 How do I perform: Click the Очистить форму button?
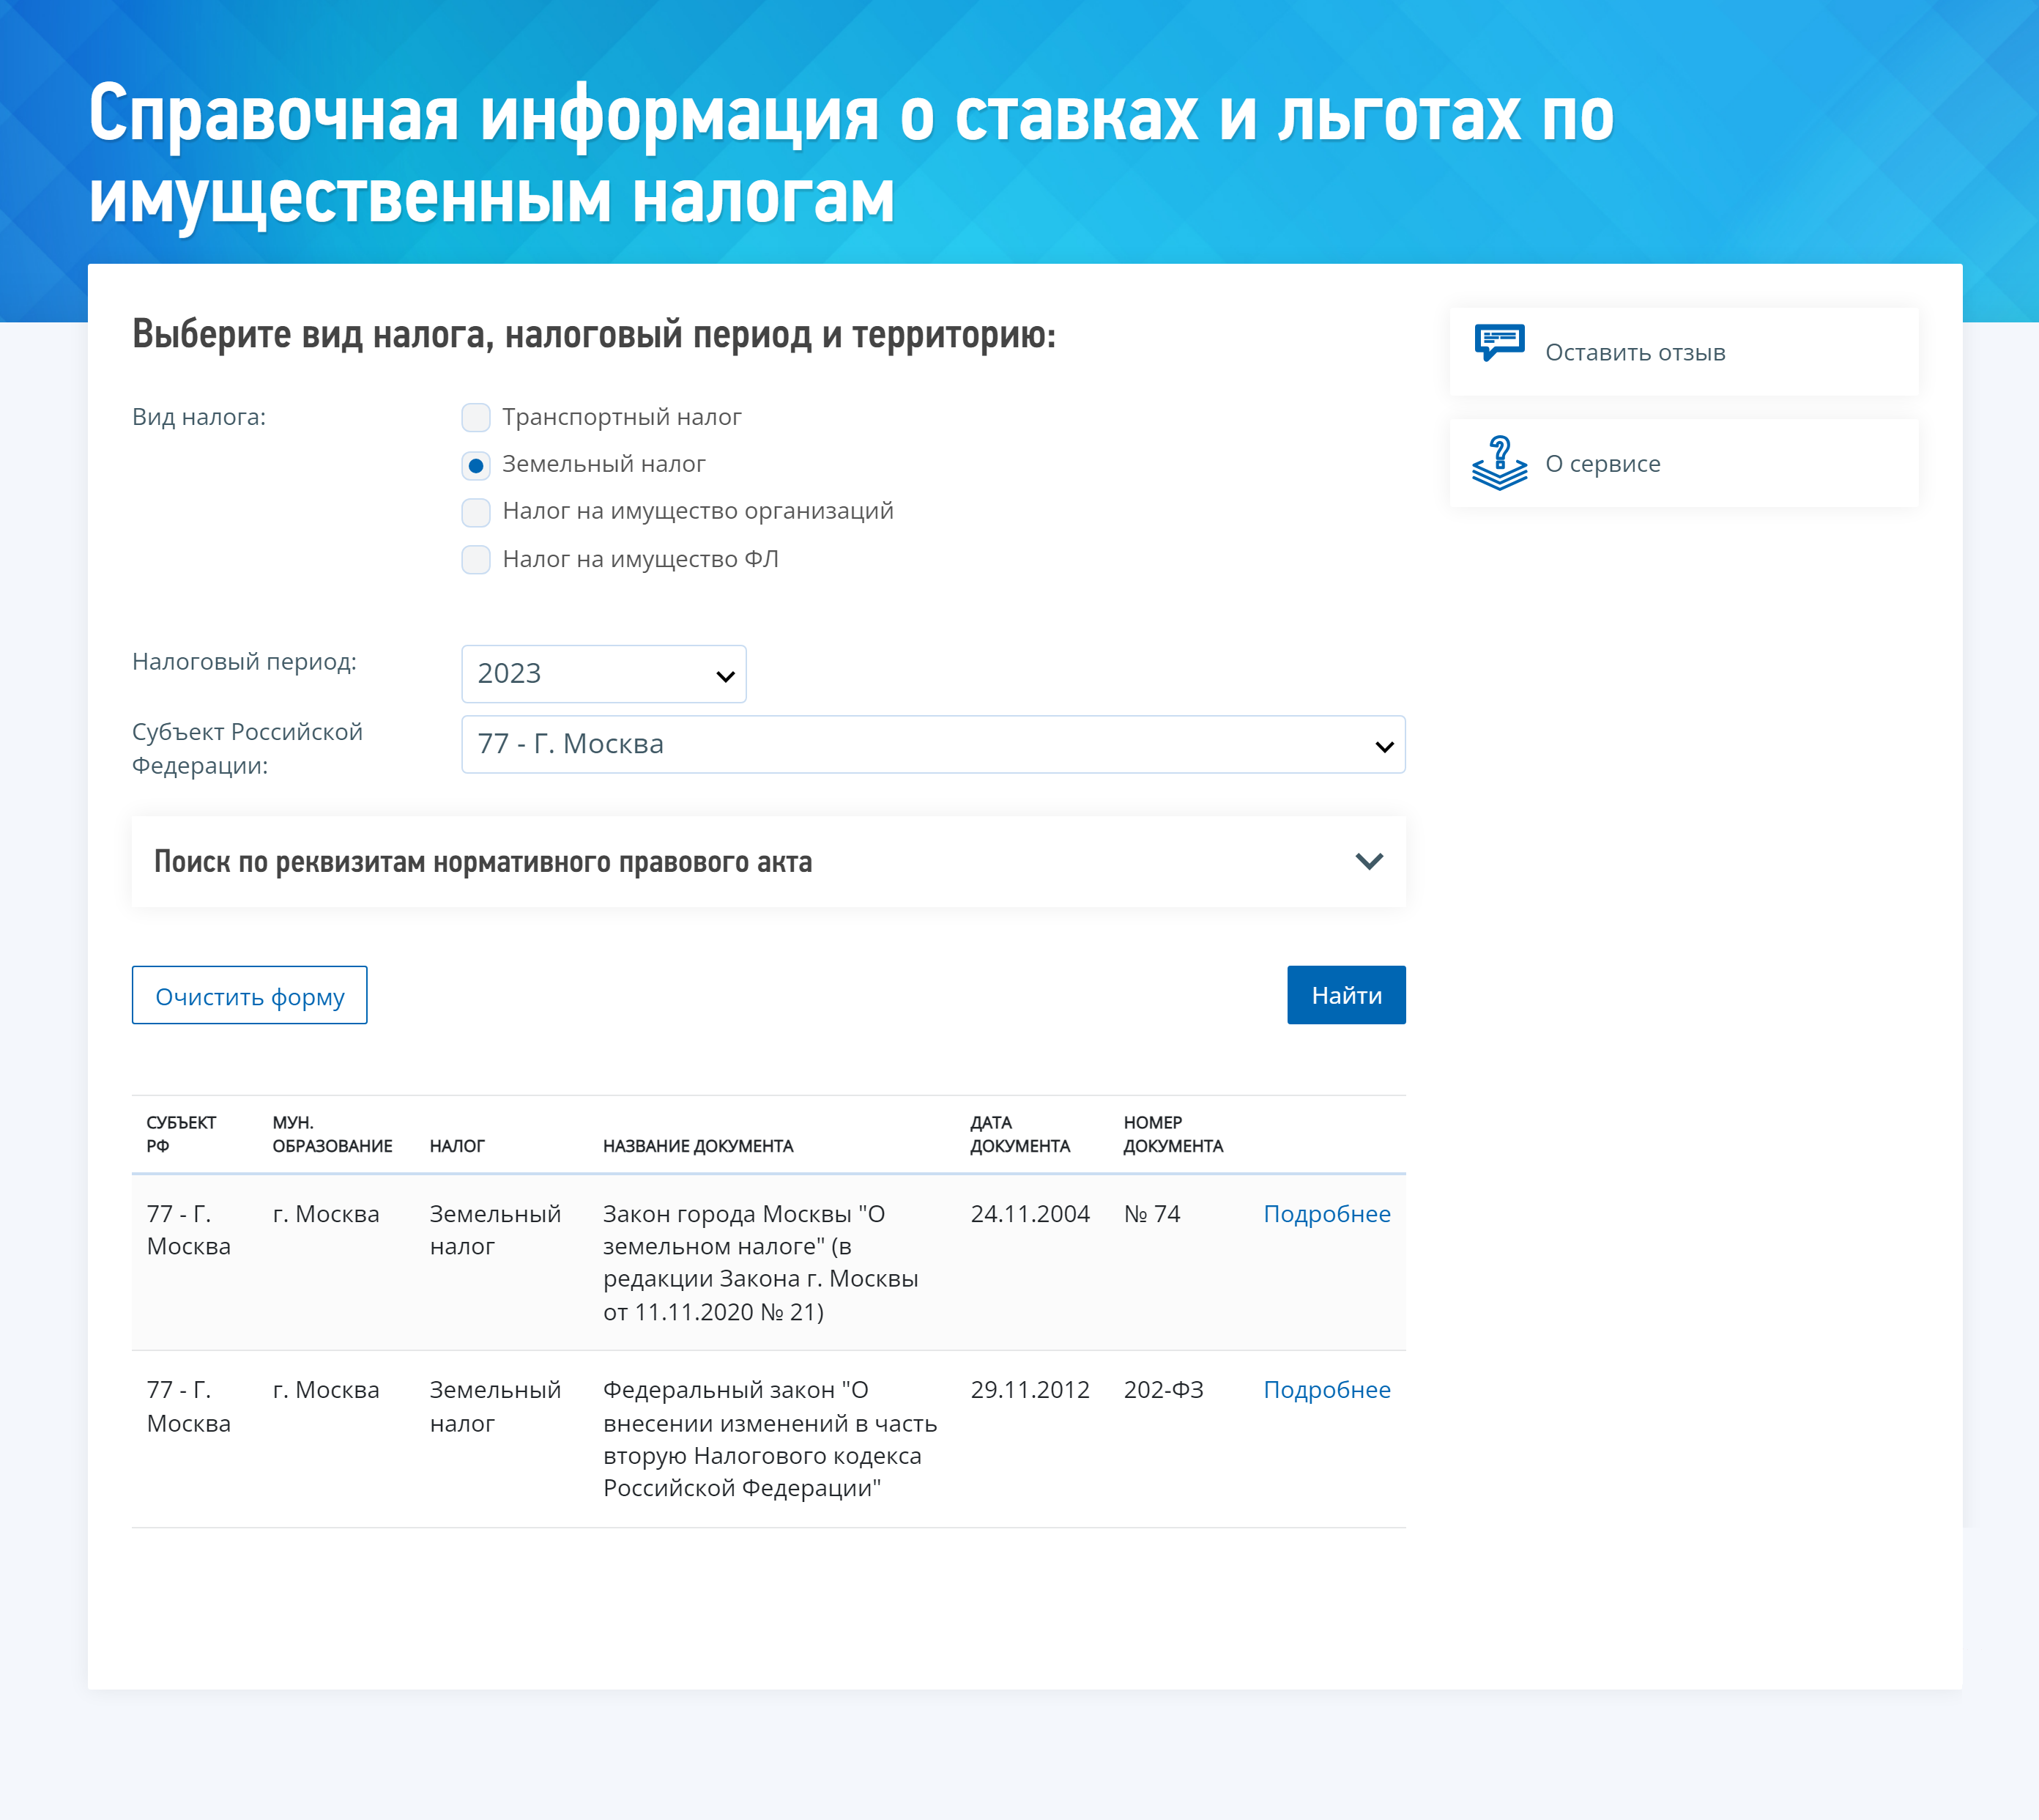click(x=250, y=995)
